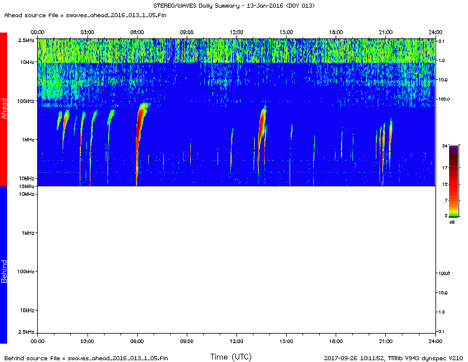
Task: Select the 21:00 tick on bottom time axis
Action: pyautogui.click(x=385, y=341)
